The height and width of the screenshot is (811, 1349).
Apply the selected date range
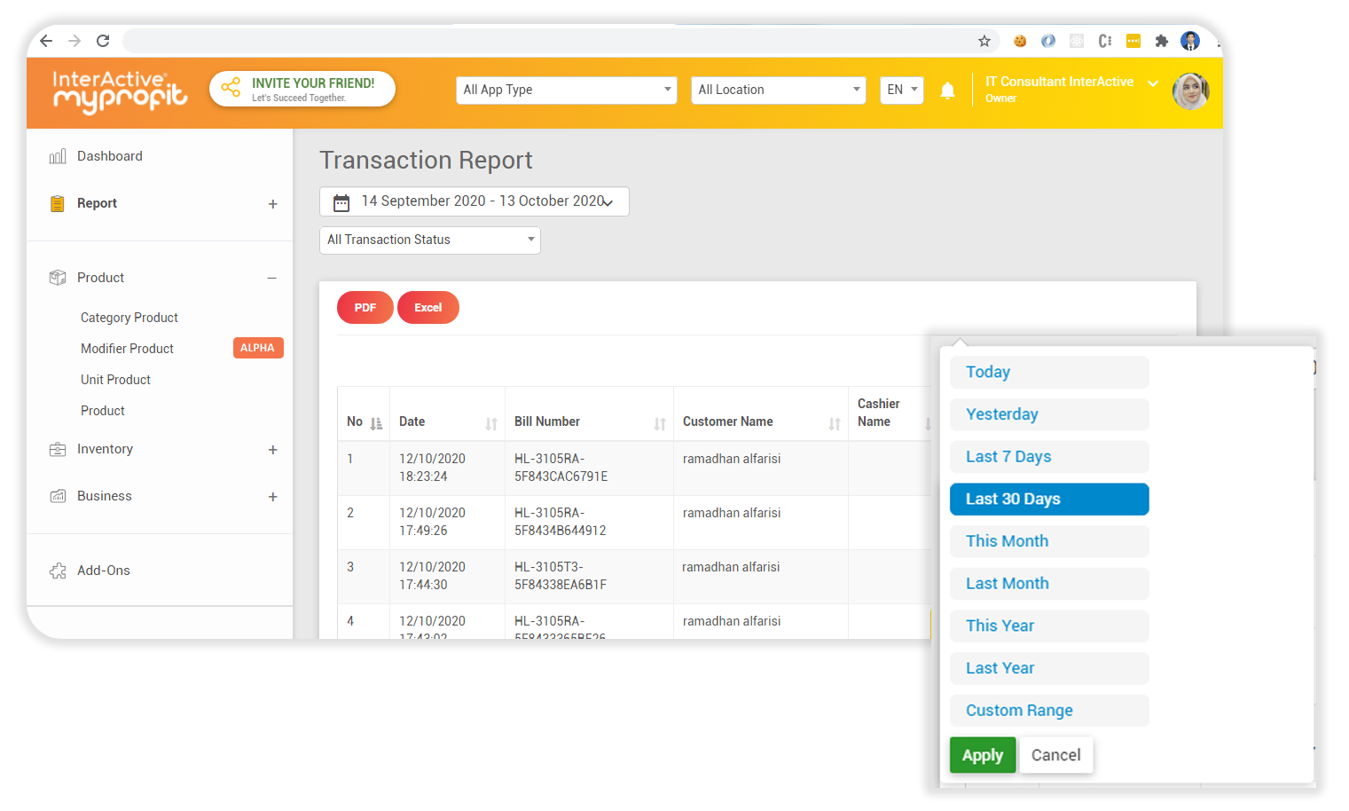(x=982, y=754)
